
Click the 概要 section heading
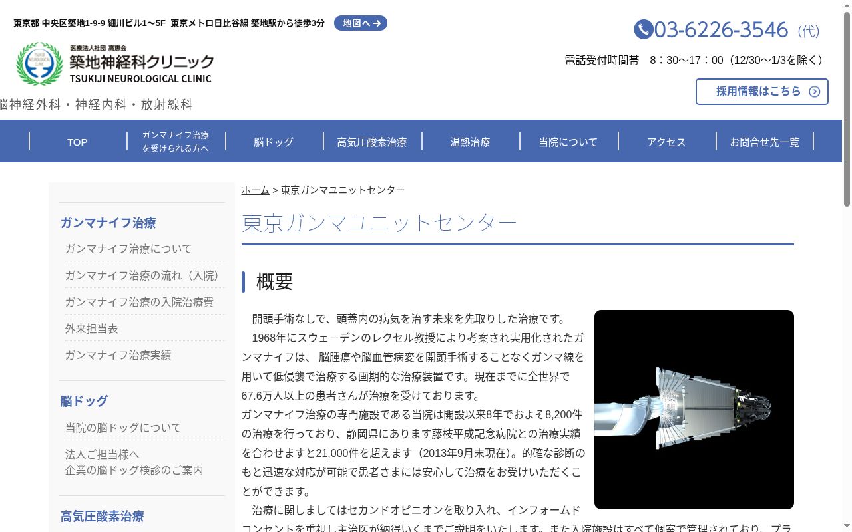point(274,281)
